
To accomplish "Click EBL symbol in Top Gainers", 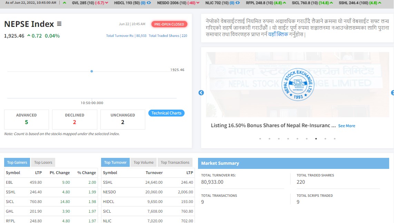I will click(9, 182).
